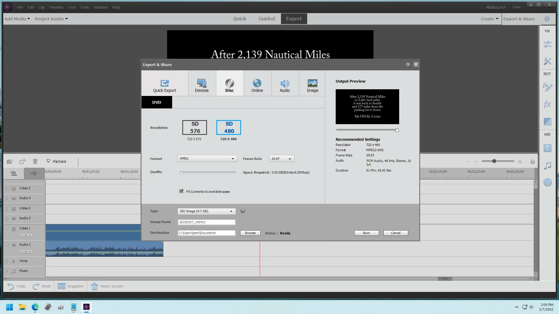Click the timeline delete trash icon
The height and width of the screenshot is (314, 559).
pyautogui.click(x=35, y=161)
